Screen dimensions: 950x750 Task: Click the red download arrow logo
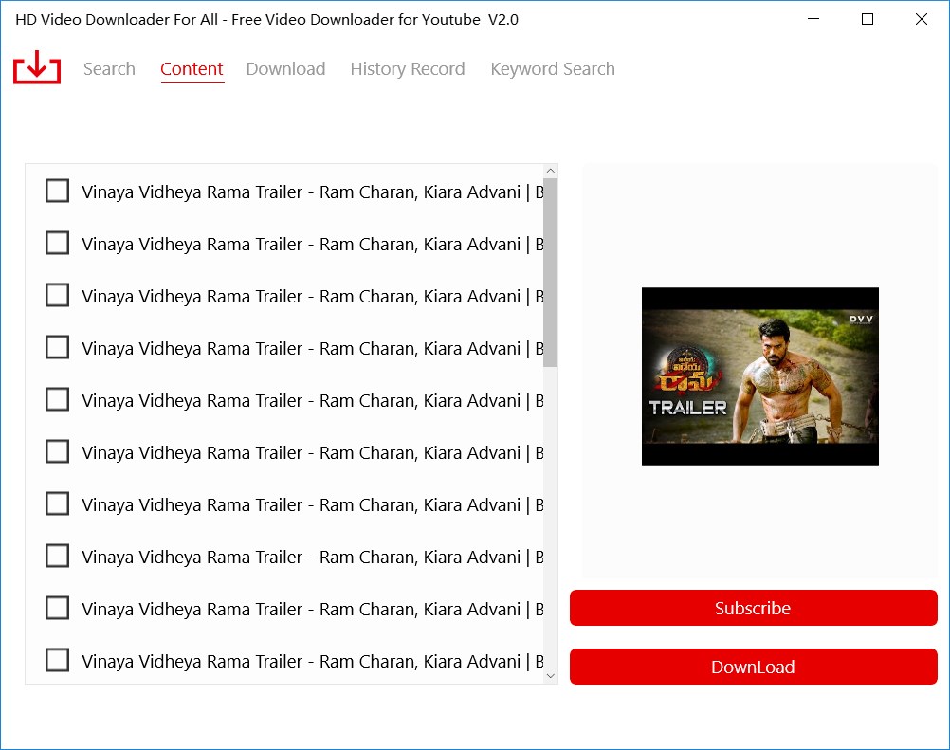pyautogui.click(x=35, y=68)
